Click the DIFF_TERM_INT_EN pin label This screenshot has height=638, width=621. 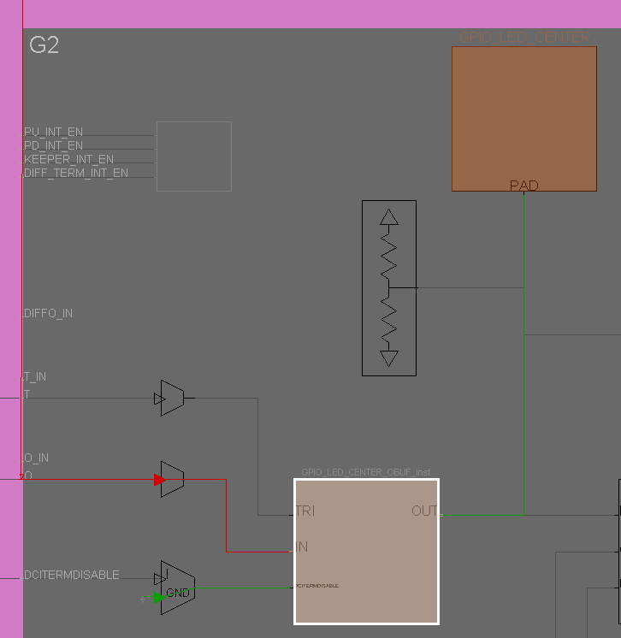pyautogui.click(x=76, y=173)
